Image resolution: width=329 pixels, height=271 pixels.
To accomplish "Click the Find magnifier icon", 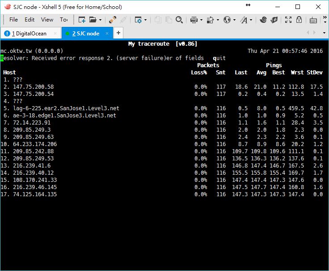I will 179,20.
